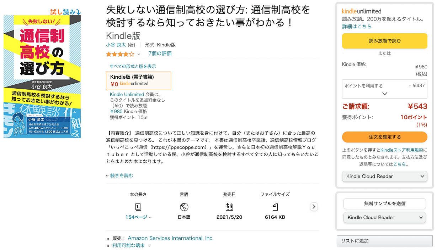Click the 試し読み look-inside arrow label

[x=65, y=12]
